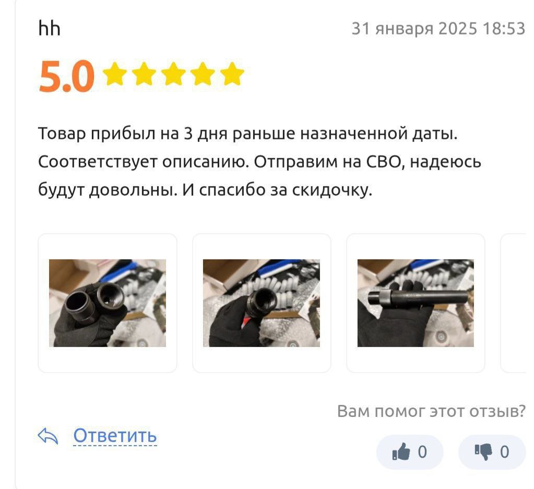Open the middle review photo thumbnail

tap(261, 303)
